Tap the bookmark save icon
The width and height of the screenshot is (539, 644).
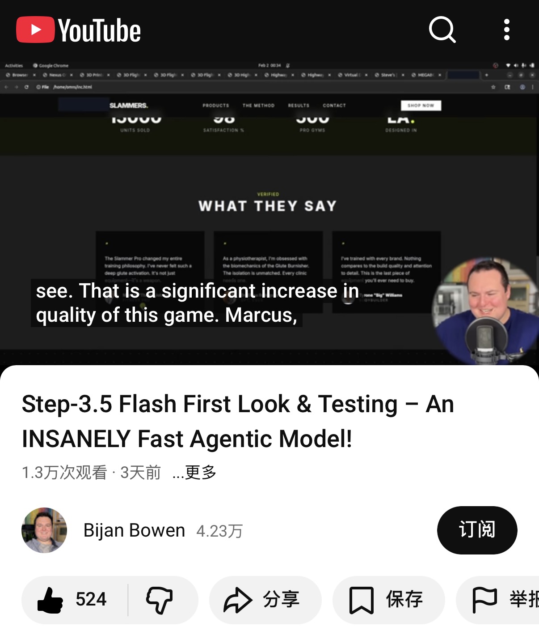click(361, 600)
